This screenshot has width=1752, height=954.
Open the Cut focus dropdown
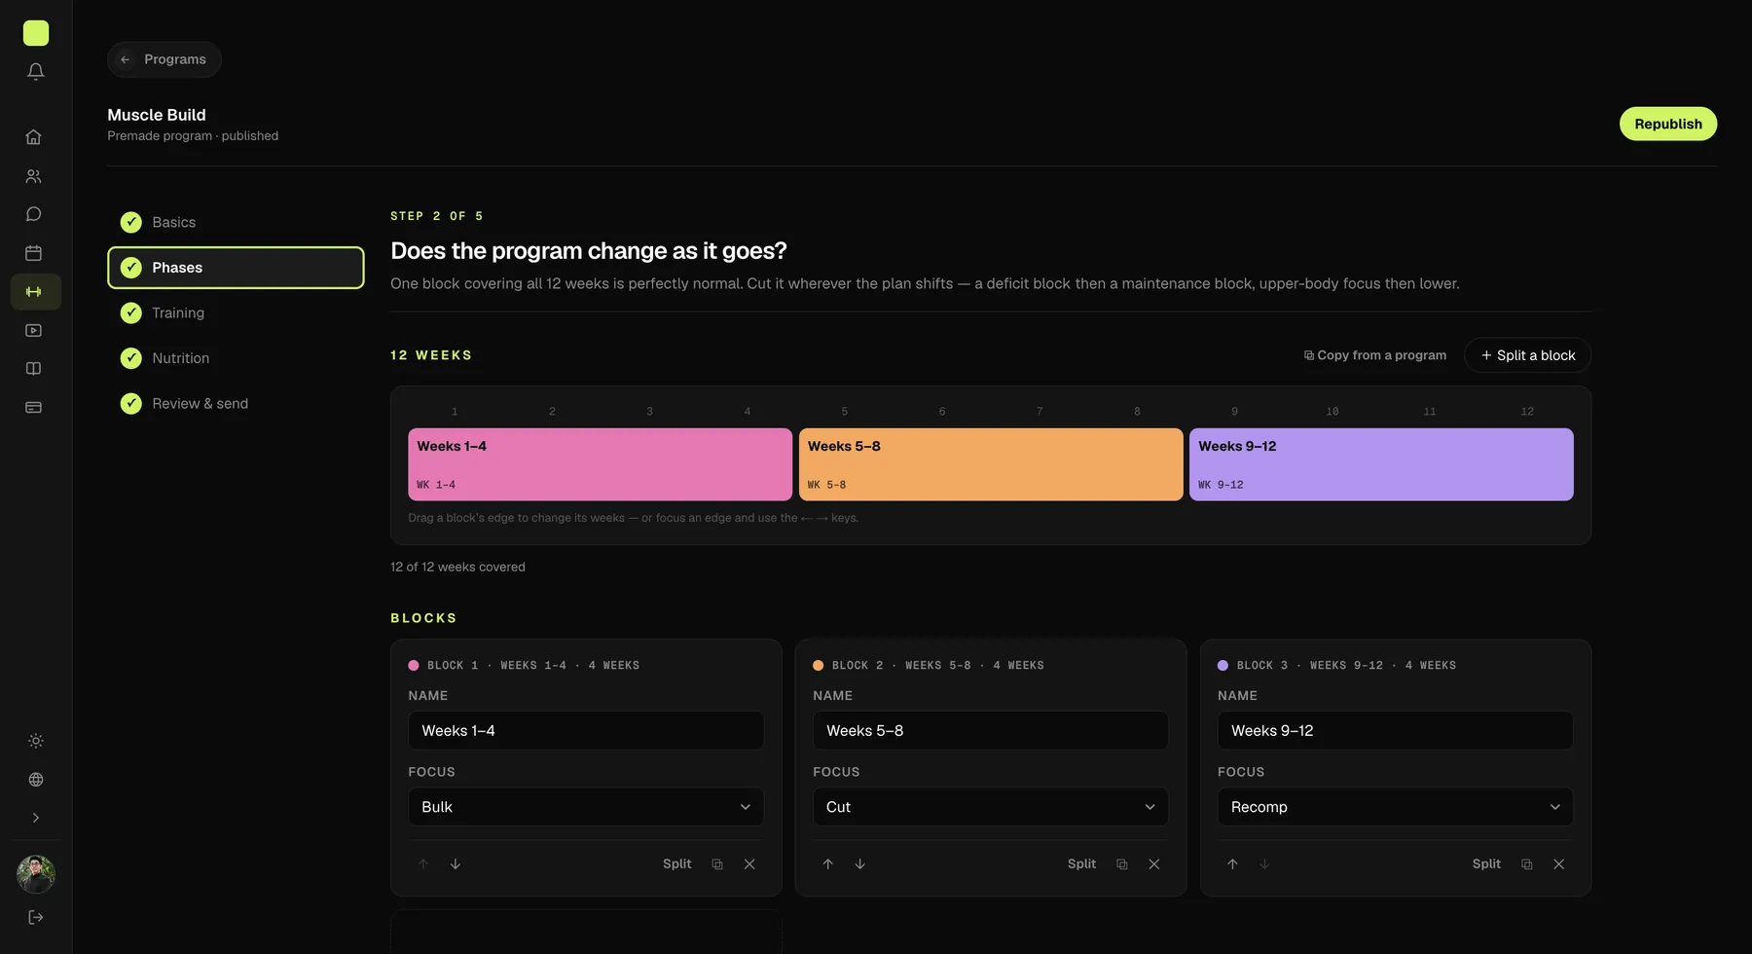click(991, 807)
